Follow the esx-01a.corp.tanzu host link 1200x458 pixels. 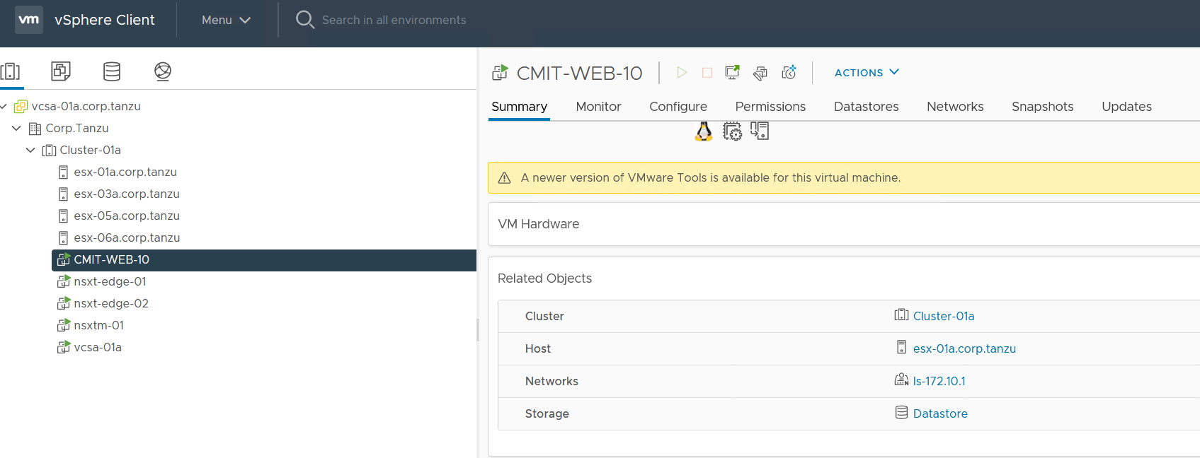[964, 348]
